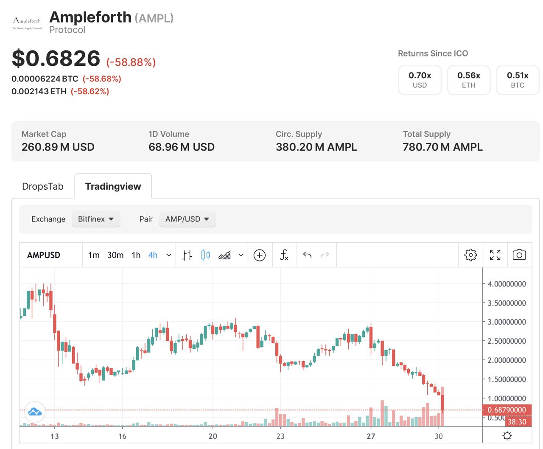Screen dimensions: 543x449
Task: Click the date label 13 on time axis
Action: pos(55,436)
